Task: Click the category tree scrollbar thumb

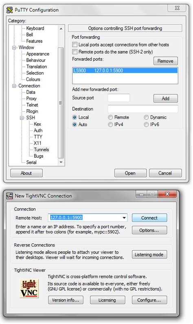Action: pos(61,103)
